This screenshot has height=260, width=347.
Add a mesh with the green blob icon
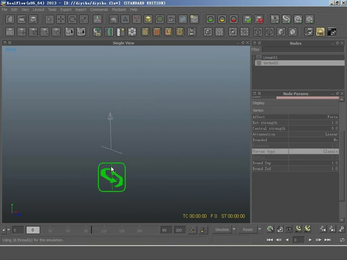pos(160,19)
